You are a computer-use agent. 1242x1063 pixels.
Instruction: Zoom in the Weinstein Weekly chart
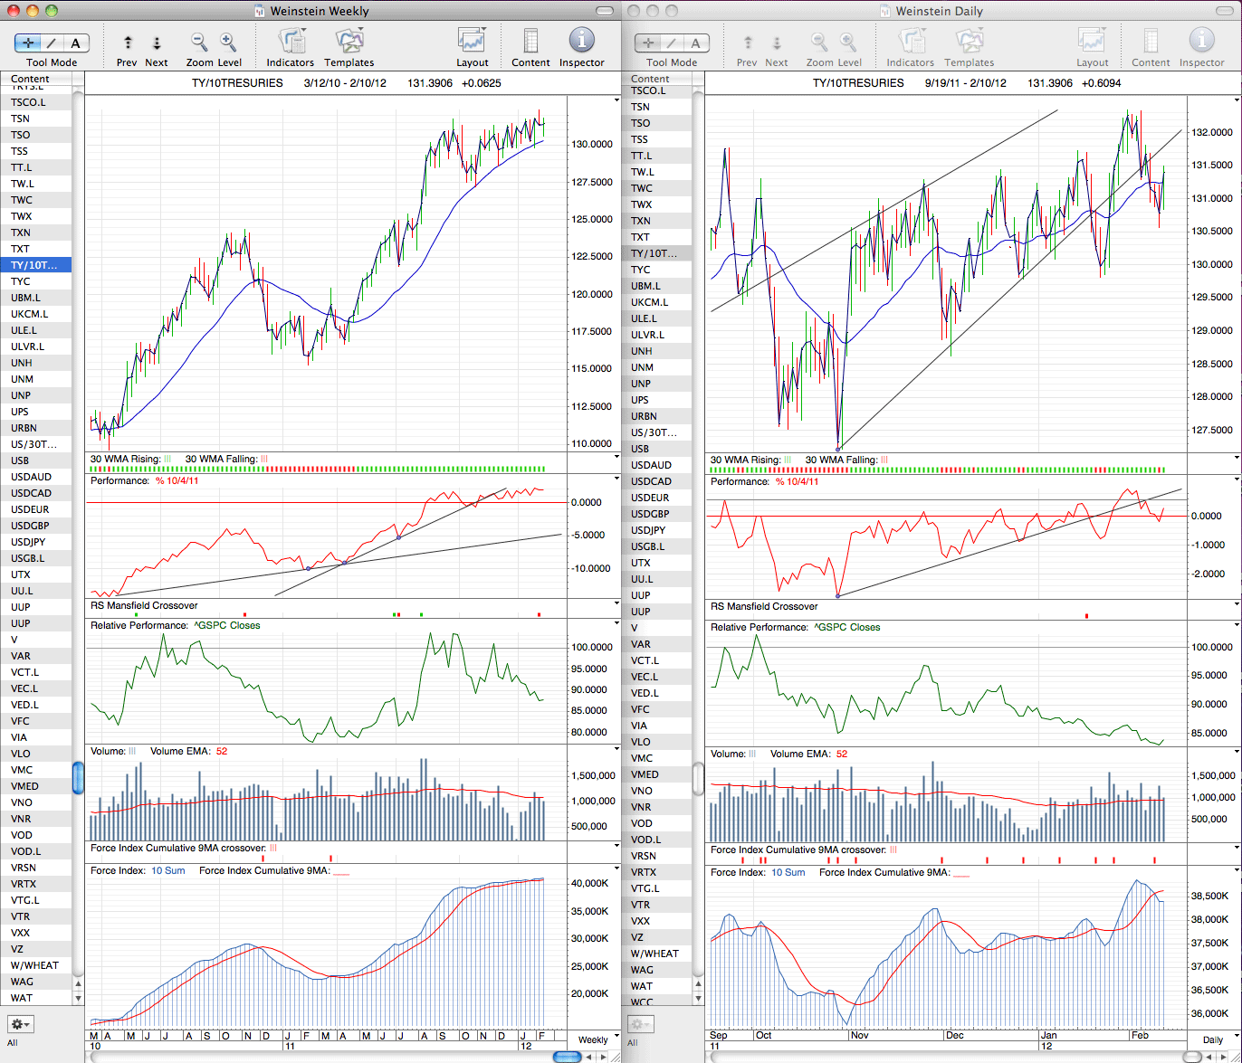[x=228, y=42]
